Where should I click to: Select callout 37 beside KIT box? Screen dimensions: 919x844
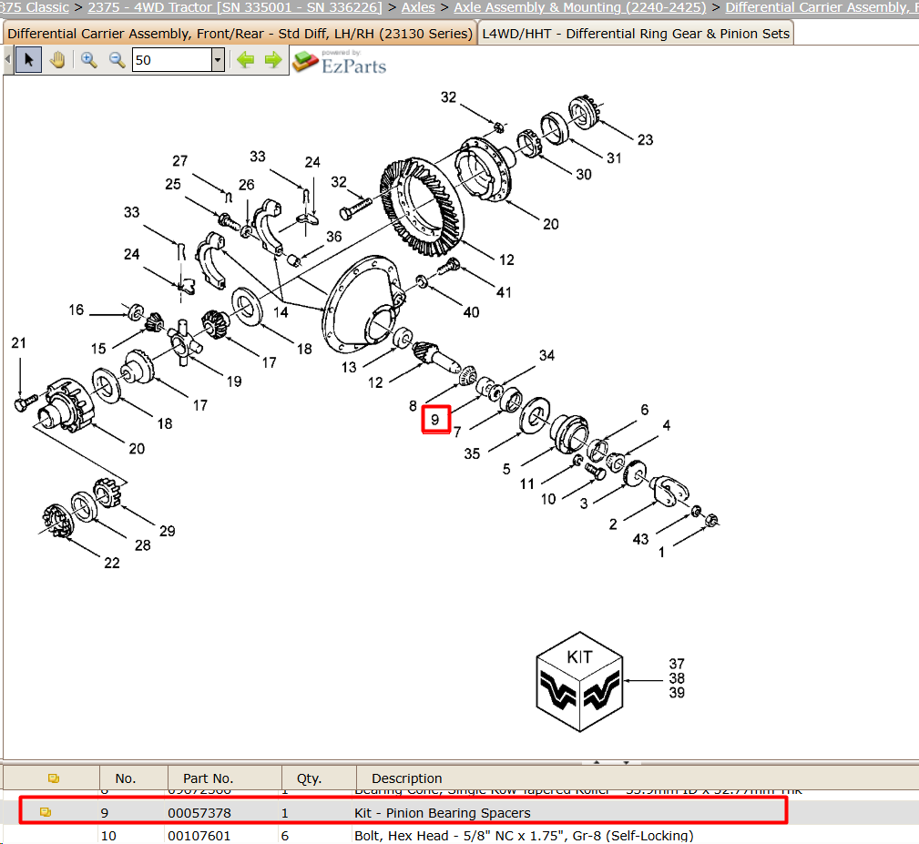pyautogui.click(x=677, y=665)
